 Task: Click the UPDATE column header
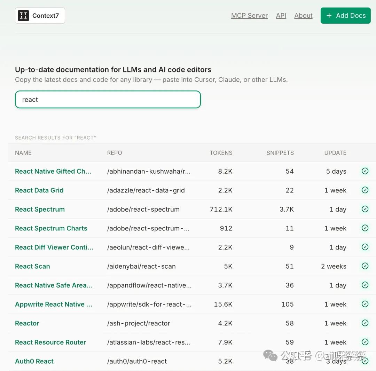coord(335,153)
